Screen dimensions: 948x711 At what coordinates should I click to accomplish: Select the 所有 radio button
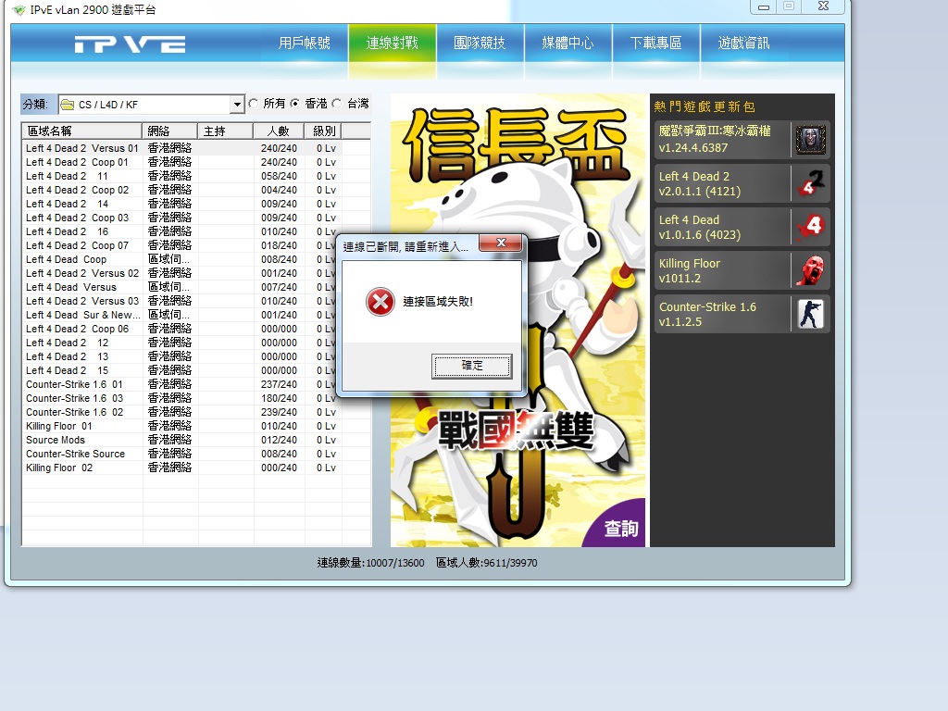(254, 104)
